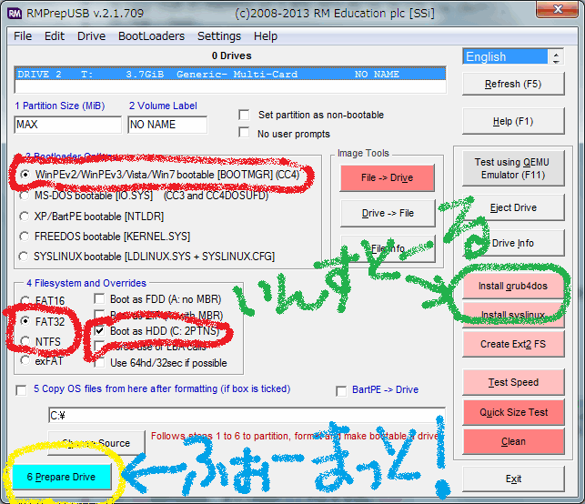This screenshot has height=504, width=585.
Task: Click the Test Speed button
Action: [x=513, y=382]
